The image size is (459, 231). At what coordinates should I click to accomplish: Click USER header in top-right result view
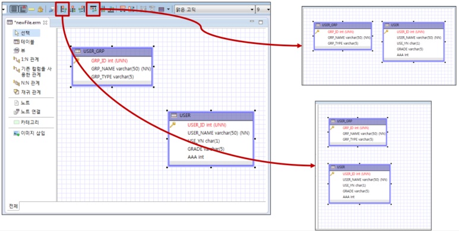point(414,25)
